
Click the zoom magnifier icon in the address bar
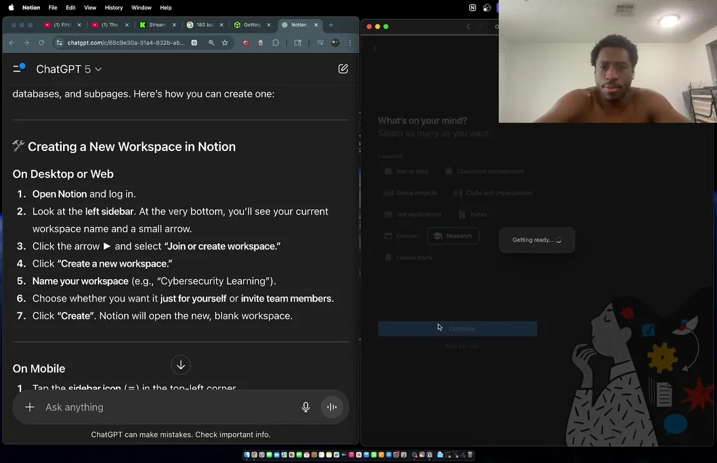(211, 42)
